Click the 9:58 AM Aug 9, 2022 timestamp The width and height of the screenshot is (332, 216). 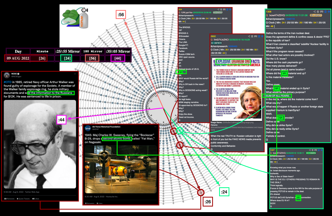tap(14, 192)
